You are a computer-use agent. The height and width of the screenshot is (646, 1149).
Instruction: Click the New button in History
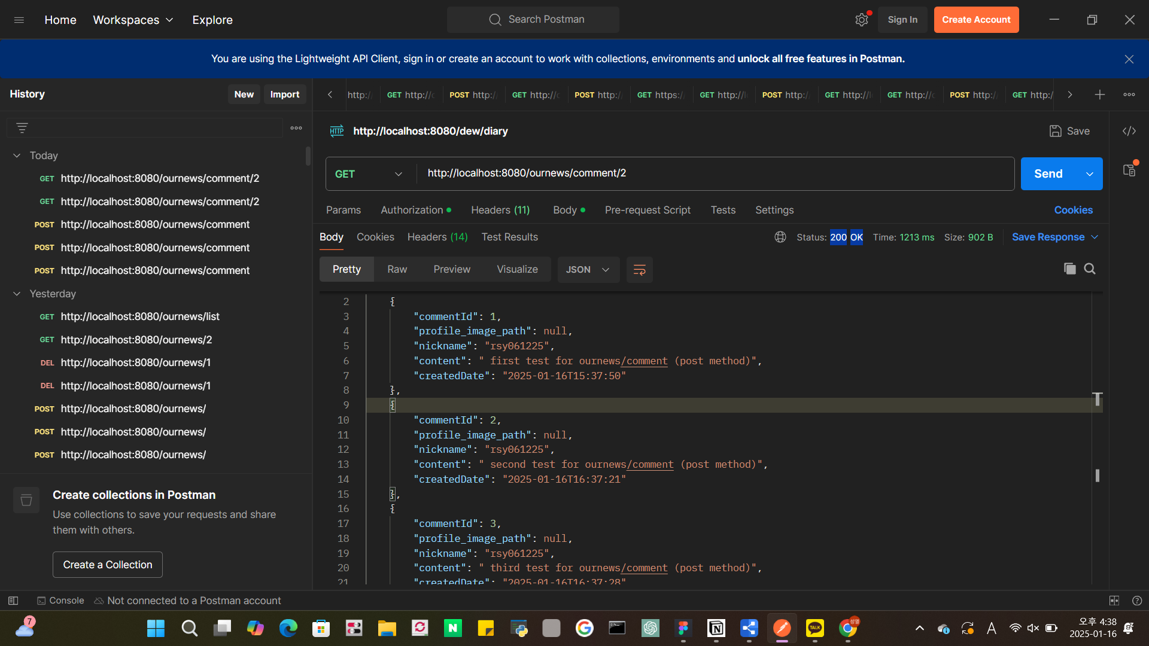[244, 95]
